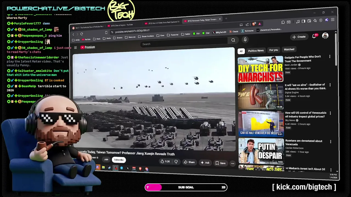The width and height of the screenshot is (351, 197).
Task: Click the Brave Shields lion icon
Action: (254, 24)
